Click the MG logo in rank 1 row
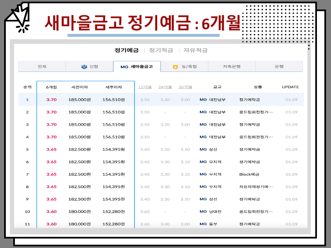This screenshot has width=331, height=248. (203, 100)
